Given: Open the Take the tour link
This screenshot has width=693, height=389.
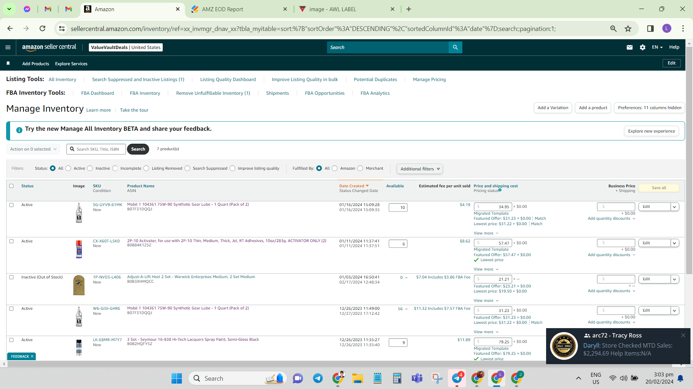Looking at the screenshot, I should click(134, 110).
